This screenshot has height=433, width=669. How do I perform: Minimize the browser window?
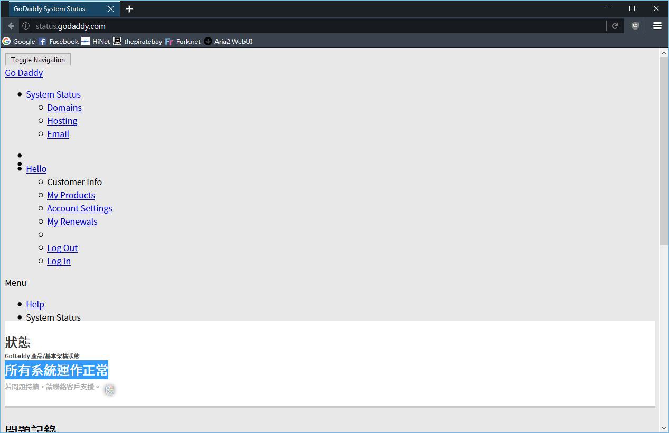[x=608, y=8]
